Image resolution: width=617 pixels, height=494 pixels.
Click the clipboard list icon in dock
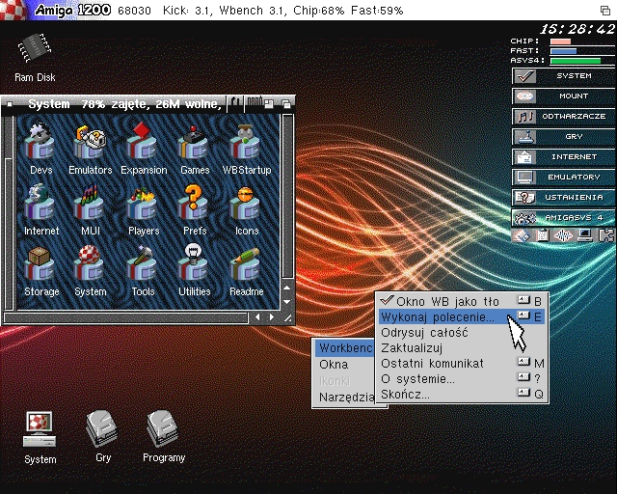[x=542, y=235]
